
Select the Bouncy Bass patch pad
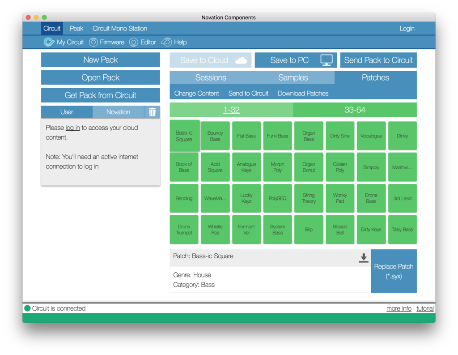pos(215,136)
